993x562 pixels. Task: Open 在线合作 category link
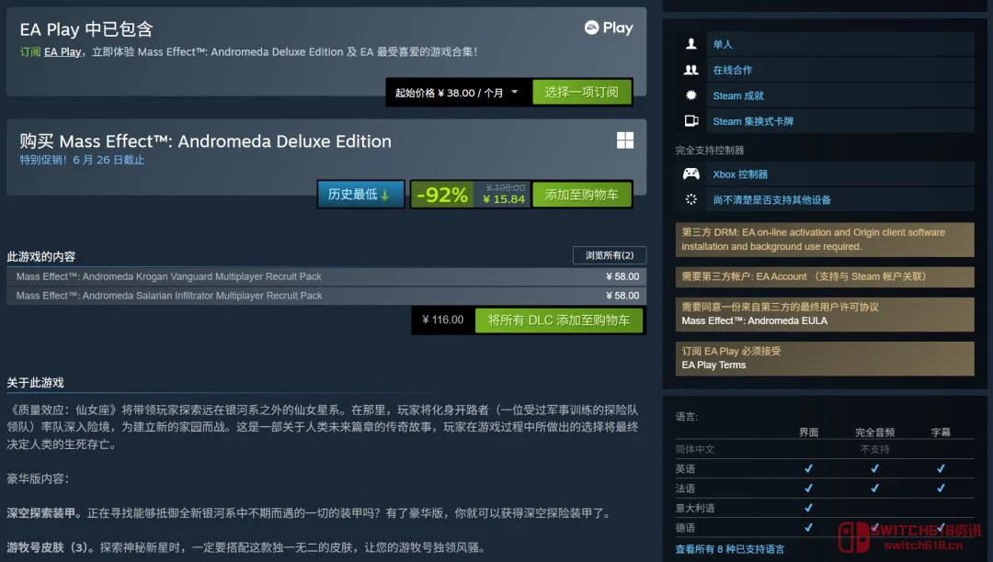tap(733, 70)
